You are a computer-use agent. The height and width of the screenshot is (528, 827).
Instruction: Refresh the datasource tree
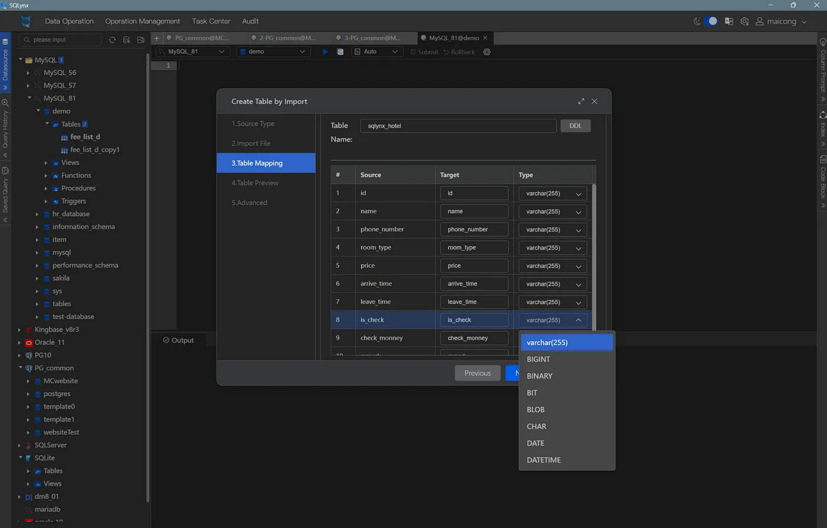click(112, 39)
